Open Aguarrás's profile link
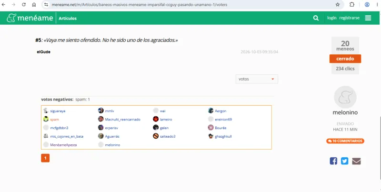 click(112, 137)
